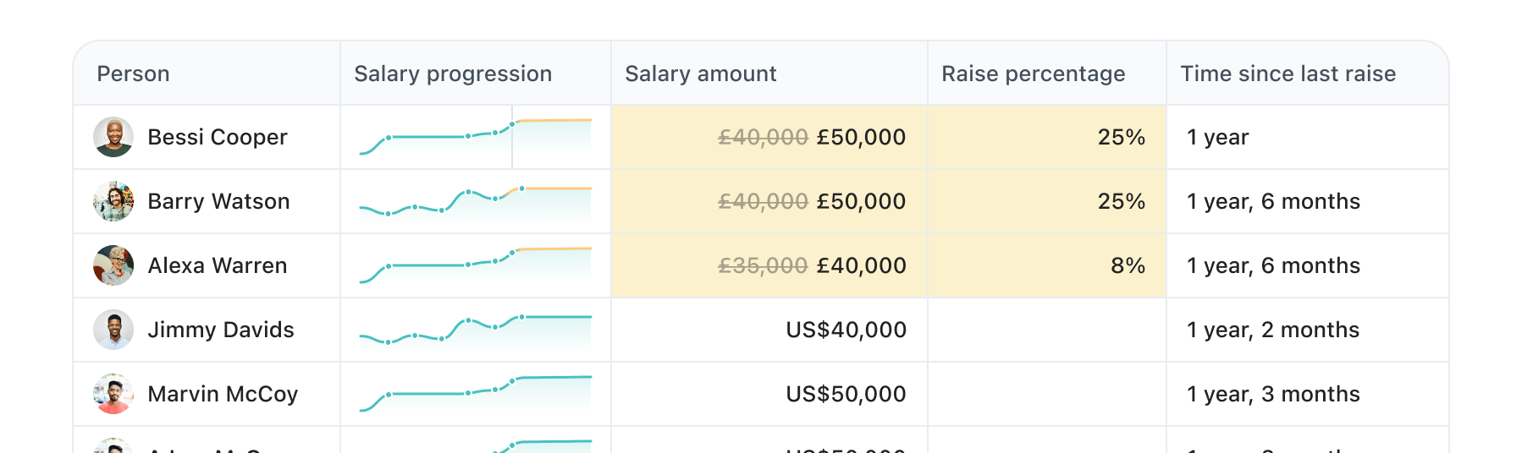
Task: Open Bessi Cooper's salary progression sparkline
Action: pyautogui.click(x=475, y=137)
